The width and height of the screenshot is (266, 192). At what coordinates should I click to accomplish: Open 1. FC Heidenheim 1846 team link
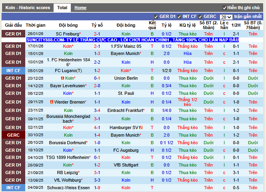point(68,62)
